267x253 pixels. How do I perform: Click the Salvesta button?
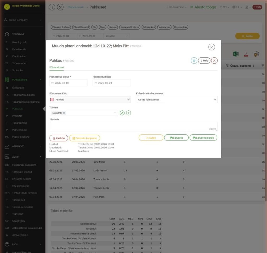tap(176, 138)
